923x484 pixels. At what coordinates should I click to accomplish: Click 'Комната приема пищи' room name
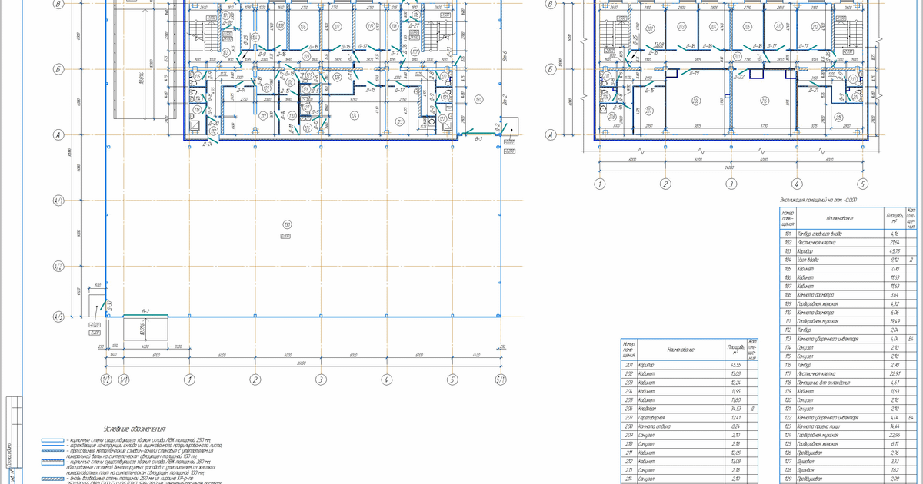tap(818, 426)
